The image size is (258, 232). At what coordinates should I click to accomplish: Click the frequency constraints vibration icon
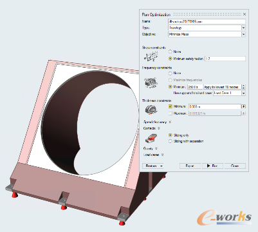tap(151, 83)
